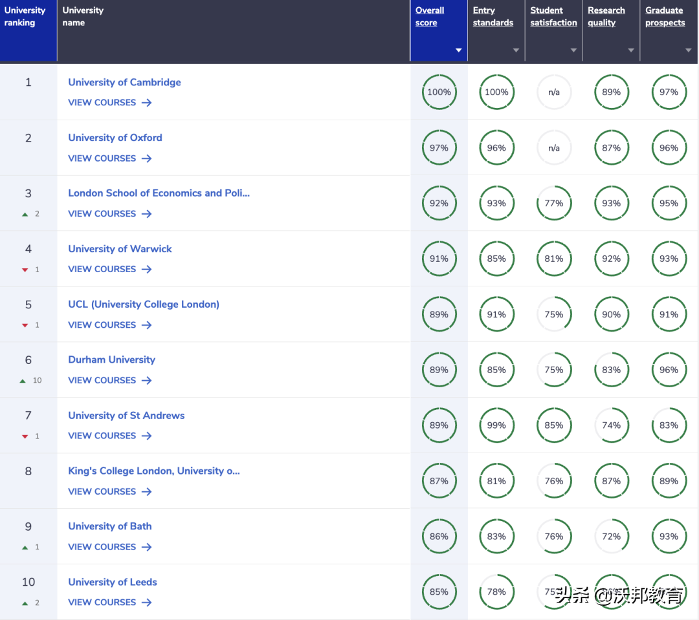Sort by Student satisfaction column header
699x620 pixels.
553,16
